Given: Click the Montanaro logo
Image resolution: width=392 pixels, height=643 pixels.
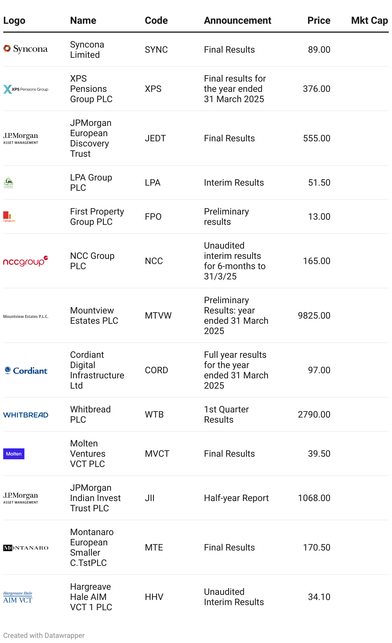Looking at the screenshot, I should coord(26,548).
